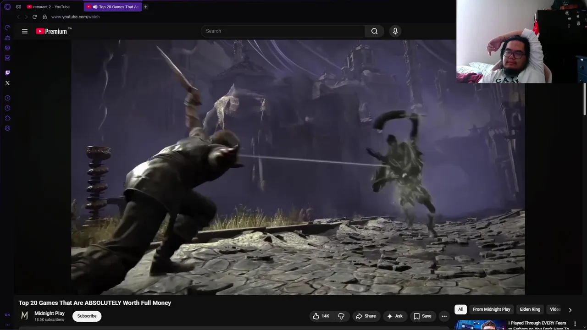Screen dimensions: 587x330
Task: Click the Share button
Action: [365, 316]
